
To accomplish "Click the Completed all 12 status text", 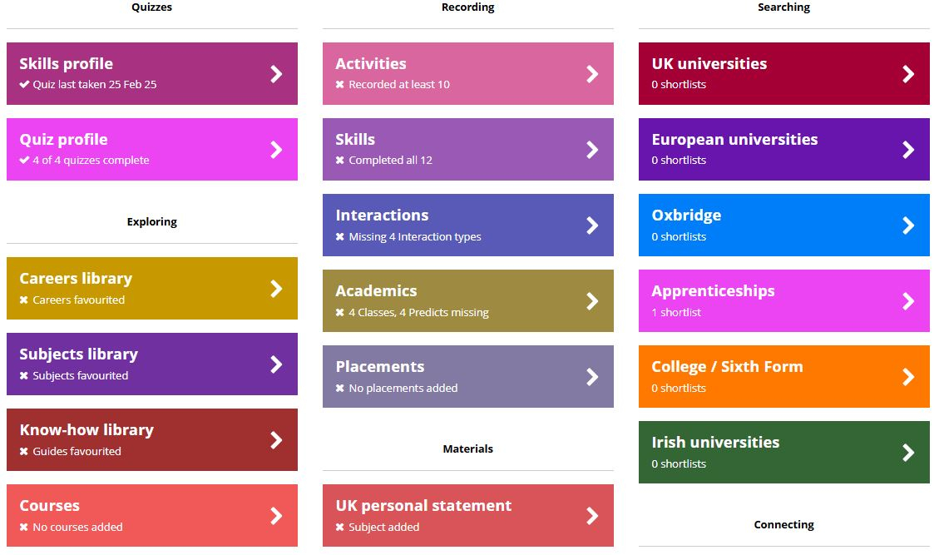I will coord(390,161).
